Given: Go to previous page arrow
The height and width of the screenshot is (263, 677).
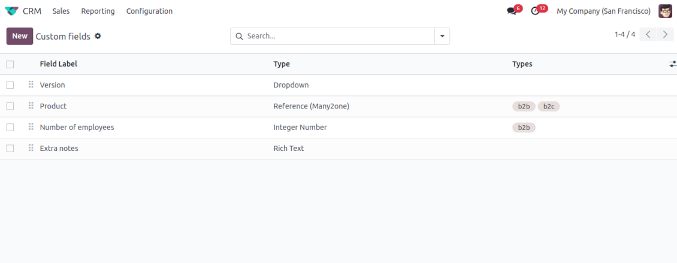Looking at the screenshot, I should click(648, 35).
